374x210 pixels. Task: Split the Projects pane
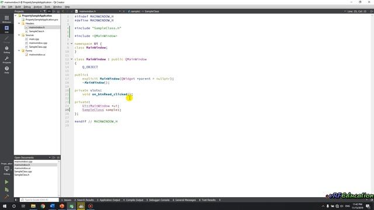pyautogui.click(x=54, y=11)
